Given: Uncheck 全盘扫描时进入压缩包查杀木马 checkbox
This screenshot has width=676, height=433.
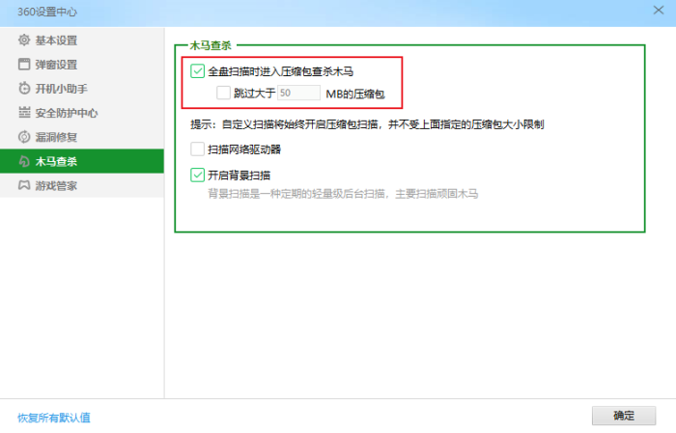Looking at the screenshot, I should tap(197, 71).
